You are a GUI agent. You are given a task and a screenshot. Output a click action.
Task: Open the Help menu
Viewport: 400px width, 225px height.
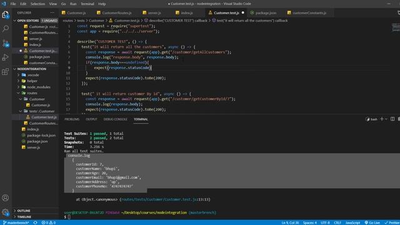tap(102, 4)
